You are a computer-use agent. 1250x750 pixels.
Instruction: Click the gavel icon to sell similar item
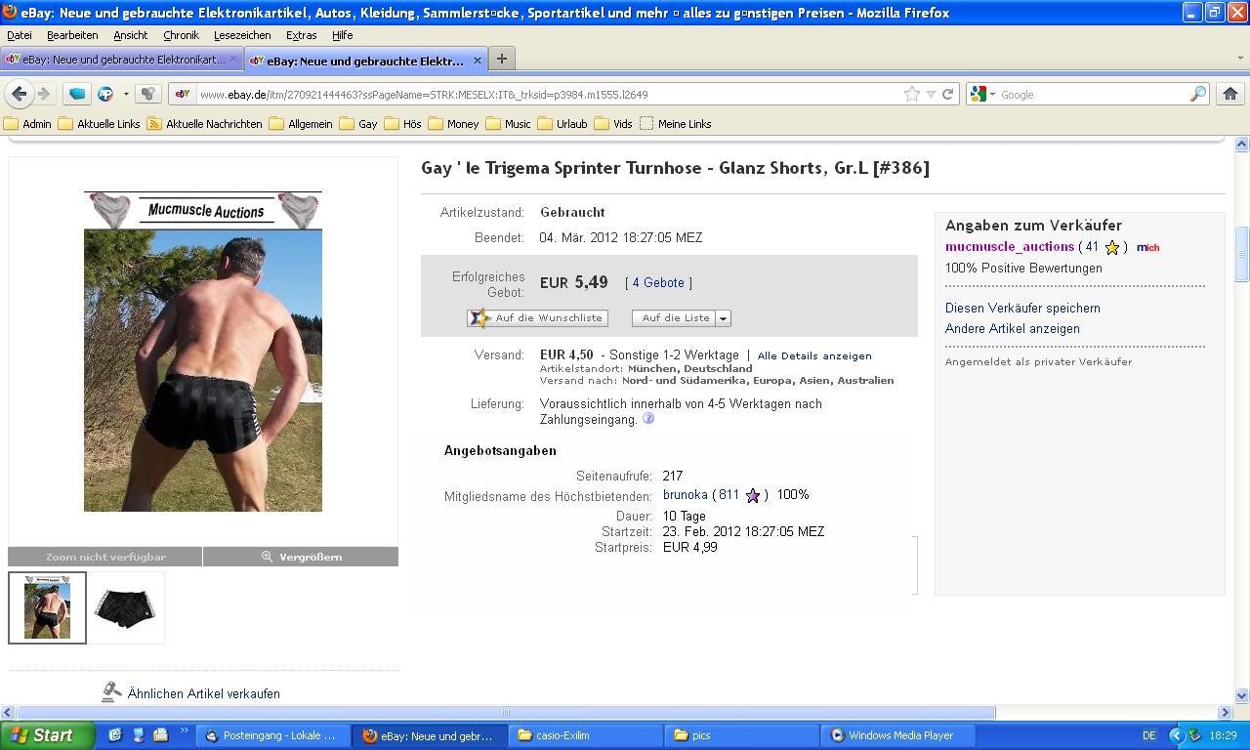pos(112,692)
